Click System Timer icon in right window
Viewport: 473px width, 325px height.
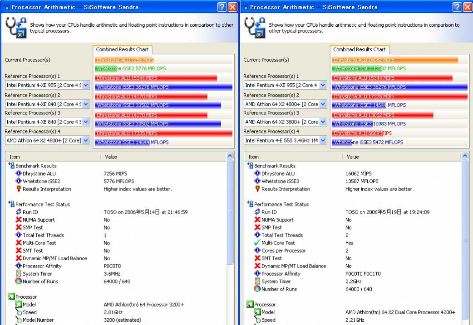pos(257,281)
